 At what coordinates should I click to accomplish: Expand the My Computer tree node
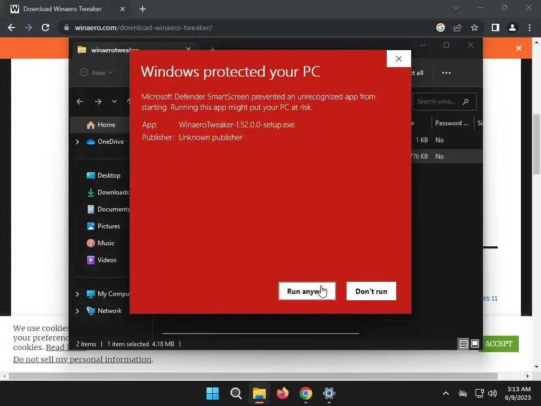click(77, 294)
